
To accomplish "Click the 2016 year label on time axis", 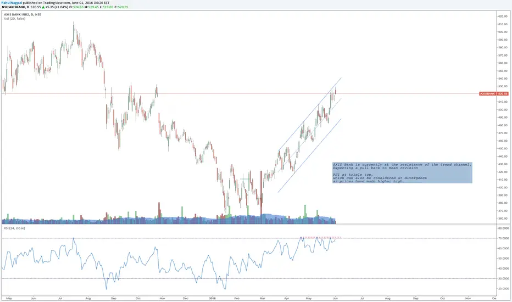I will 212,298.
